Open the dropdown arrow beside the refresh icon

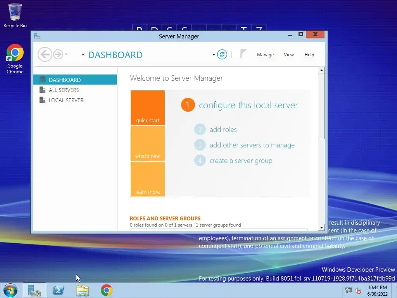click(214, 54)
